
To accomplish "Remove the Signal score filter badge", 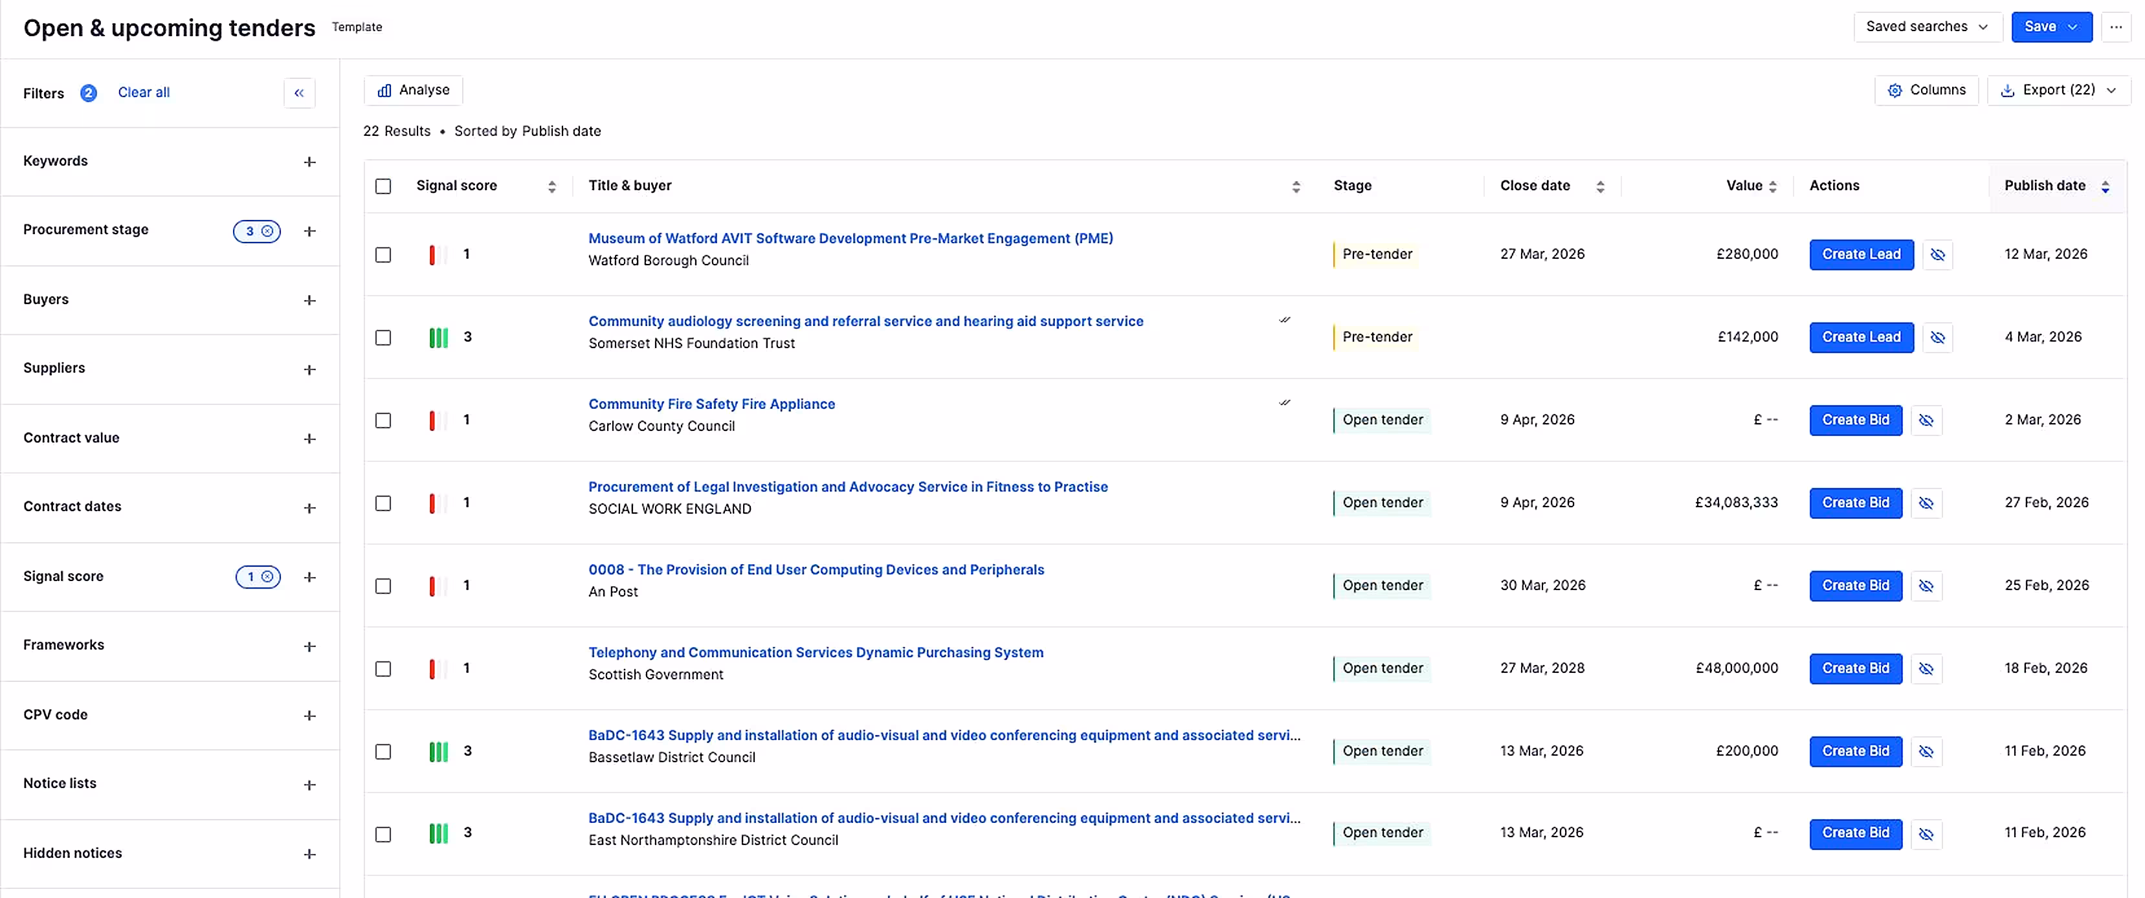I will click(x=267, y=576).
